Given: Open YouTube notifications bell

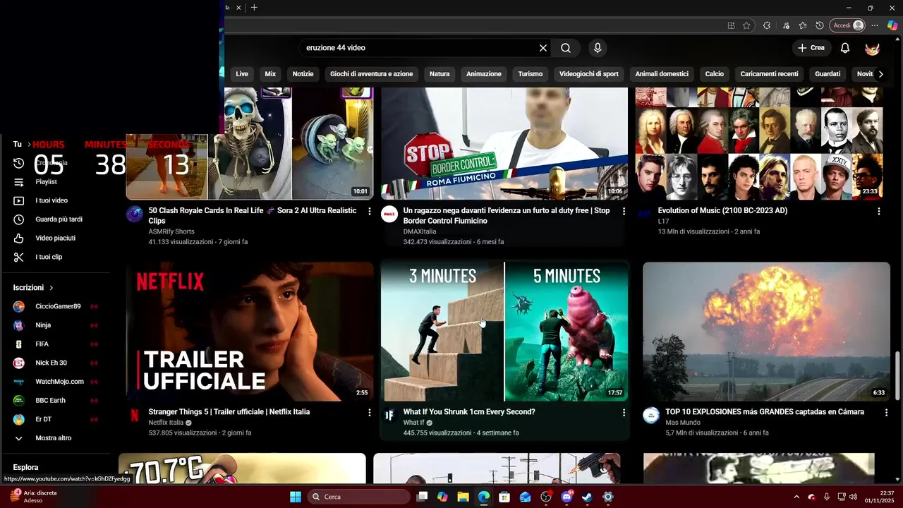Looking at the screenshot, I should coord(845,48).
